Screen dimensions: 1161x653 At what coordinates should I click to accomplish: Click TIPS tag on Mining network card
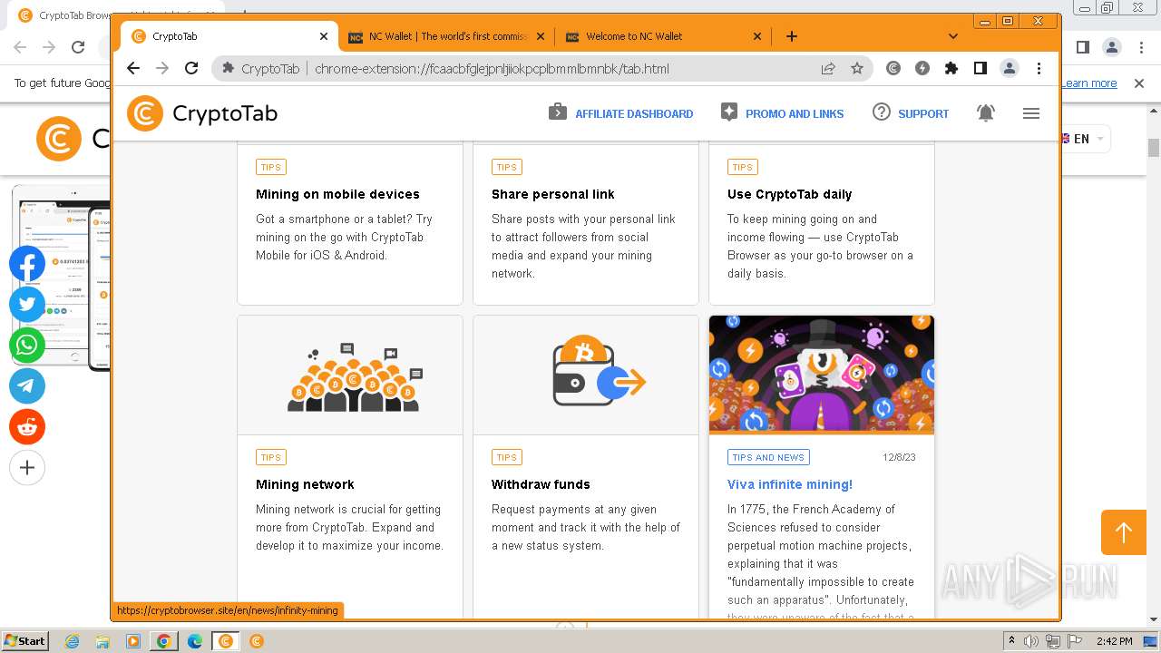coord(270,457)
